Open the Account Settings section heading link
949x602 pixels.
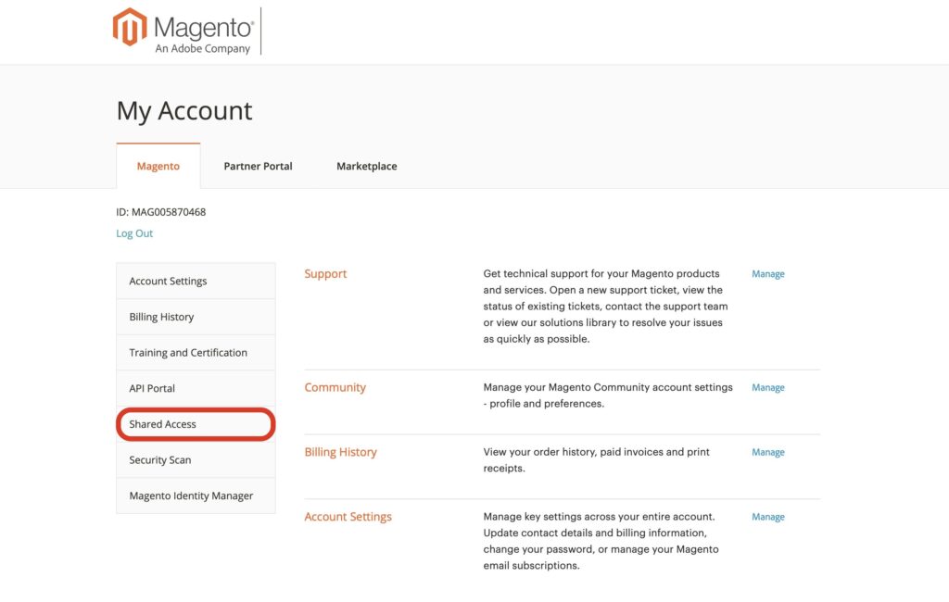(348, 516)
